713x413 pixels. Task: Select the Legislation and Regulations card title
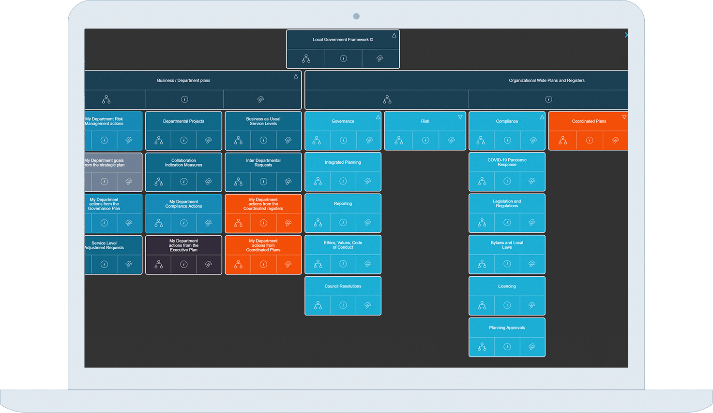(x=507, y=204)
